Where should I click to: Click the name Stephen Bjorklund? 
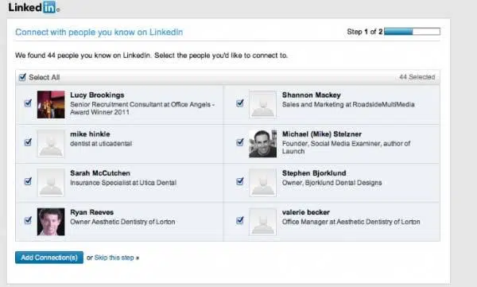314,173
